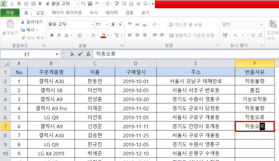Switch to the 검토 (Review) tab
This screenshot has height=161, width=279.
coord(129,13)
